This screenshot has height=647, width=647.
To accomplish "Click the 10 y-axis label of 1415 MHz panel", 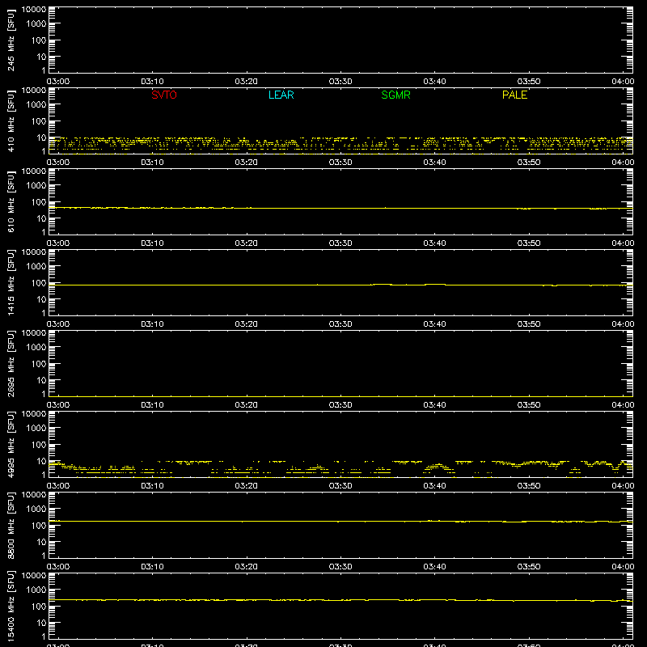I will pos(41,299).
